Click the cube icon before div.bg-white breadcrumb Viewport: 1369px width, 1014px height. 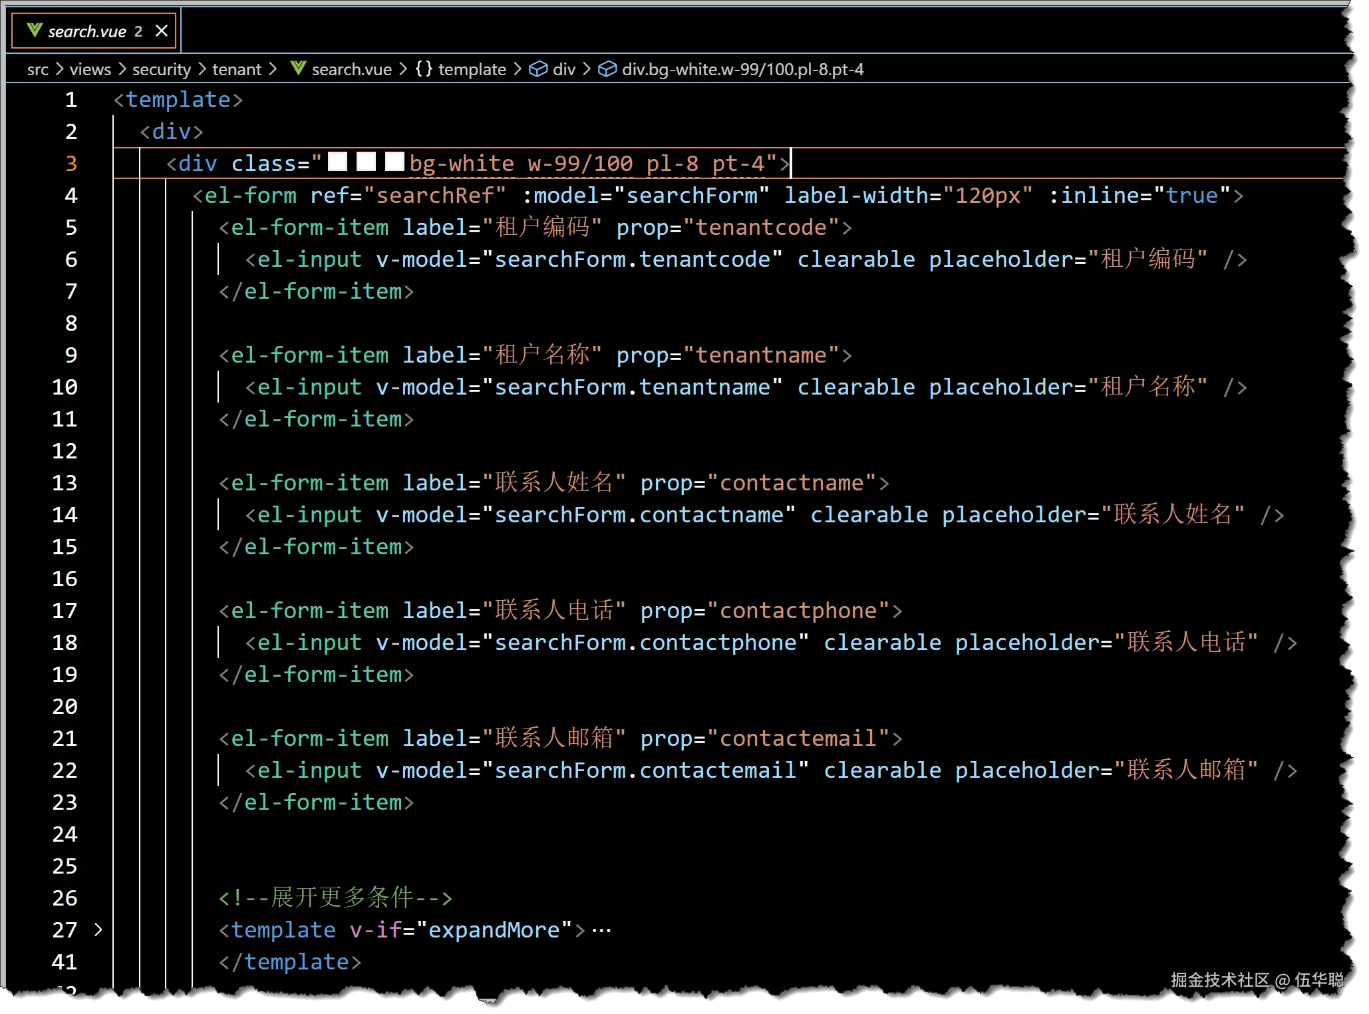607,69
